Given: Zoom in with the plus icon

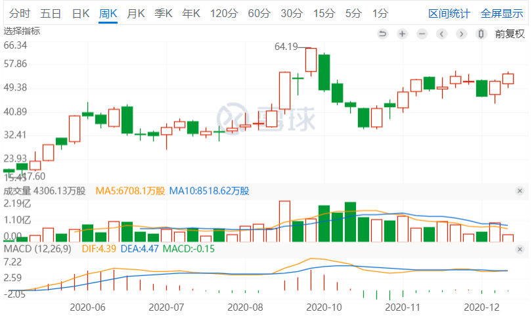Looking at the screenshot, I should click(402, 34).
